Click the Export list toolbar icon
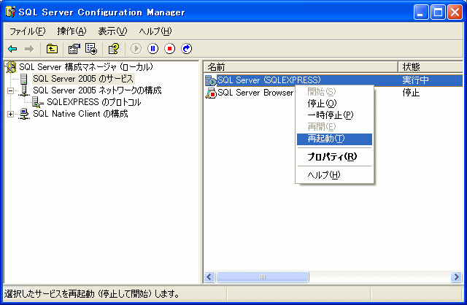Viewport: 467px width, 305px height. click(x=91, y=49)
